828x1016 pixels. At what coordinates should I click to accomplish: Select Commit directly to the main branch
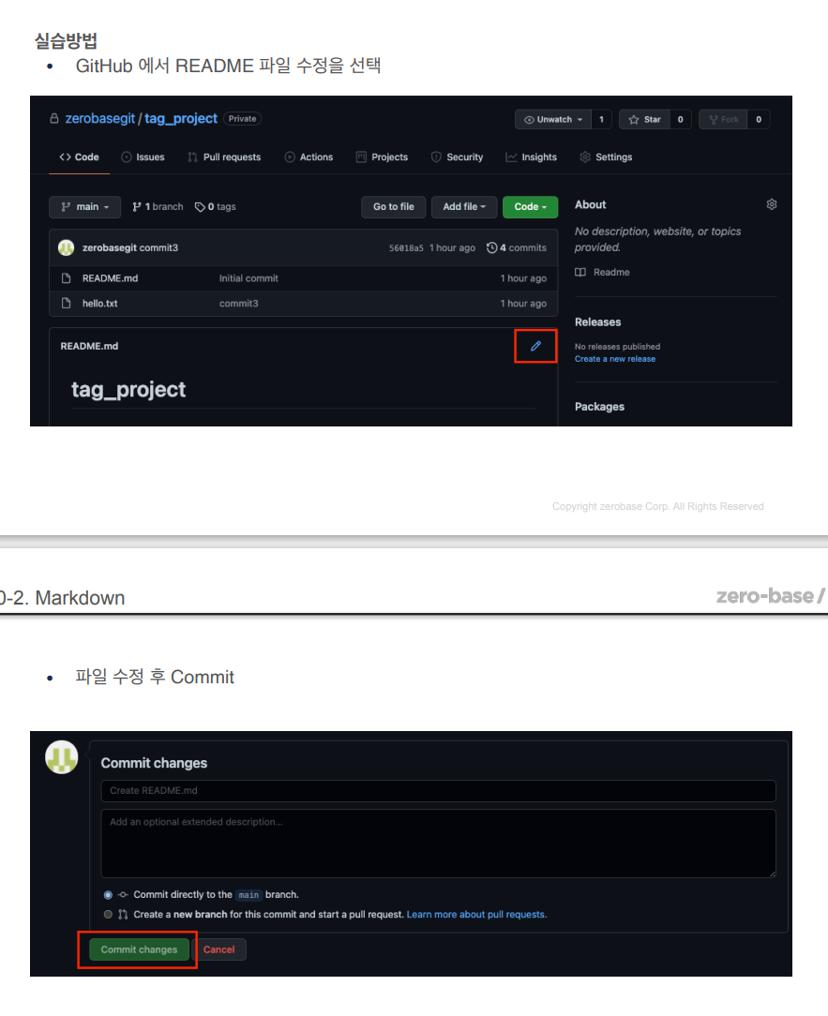click(x=108, y=895)
